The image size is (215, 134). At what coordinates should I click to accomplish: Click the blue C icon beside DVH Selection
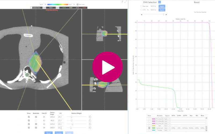tap(160, 2)
